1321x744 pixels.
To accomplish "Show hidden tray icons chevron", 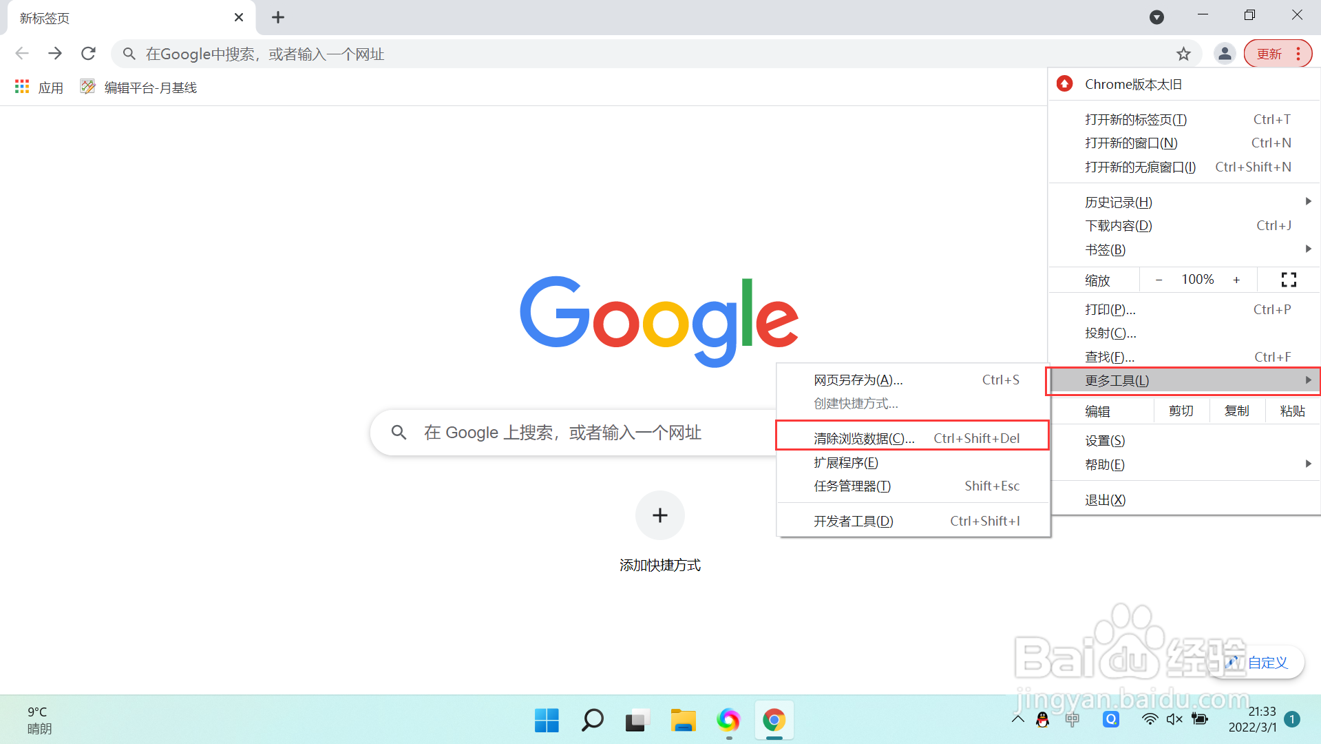I will tap(1018, 719).
